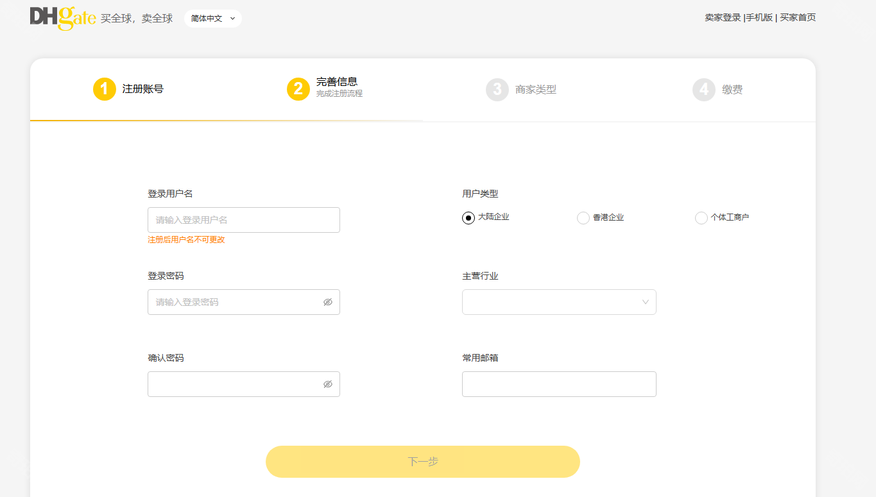Image resolution: width=876 pixels, height=497 pixels.
Task: Expand the 主营行业 dropdown
Action: pos(558,302)
